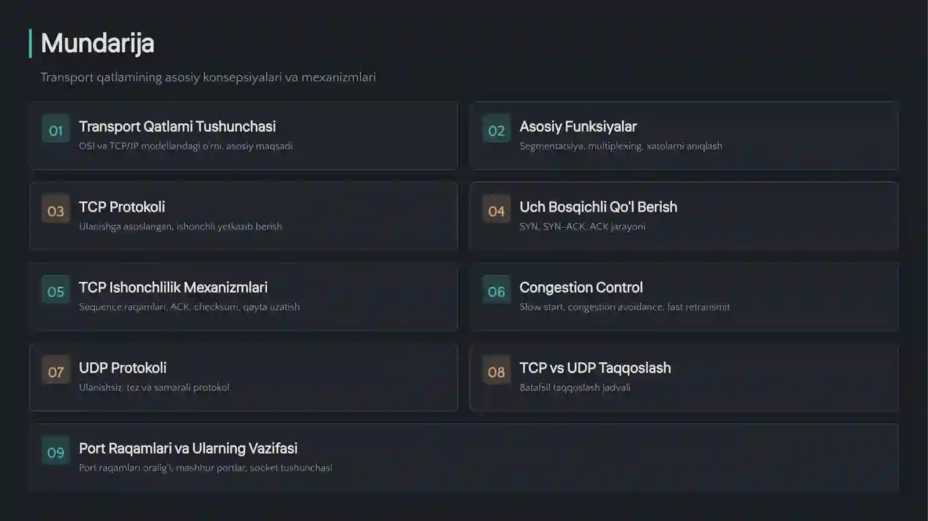Click the 08 number badge

(496, 370)
